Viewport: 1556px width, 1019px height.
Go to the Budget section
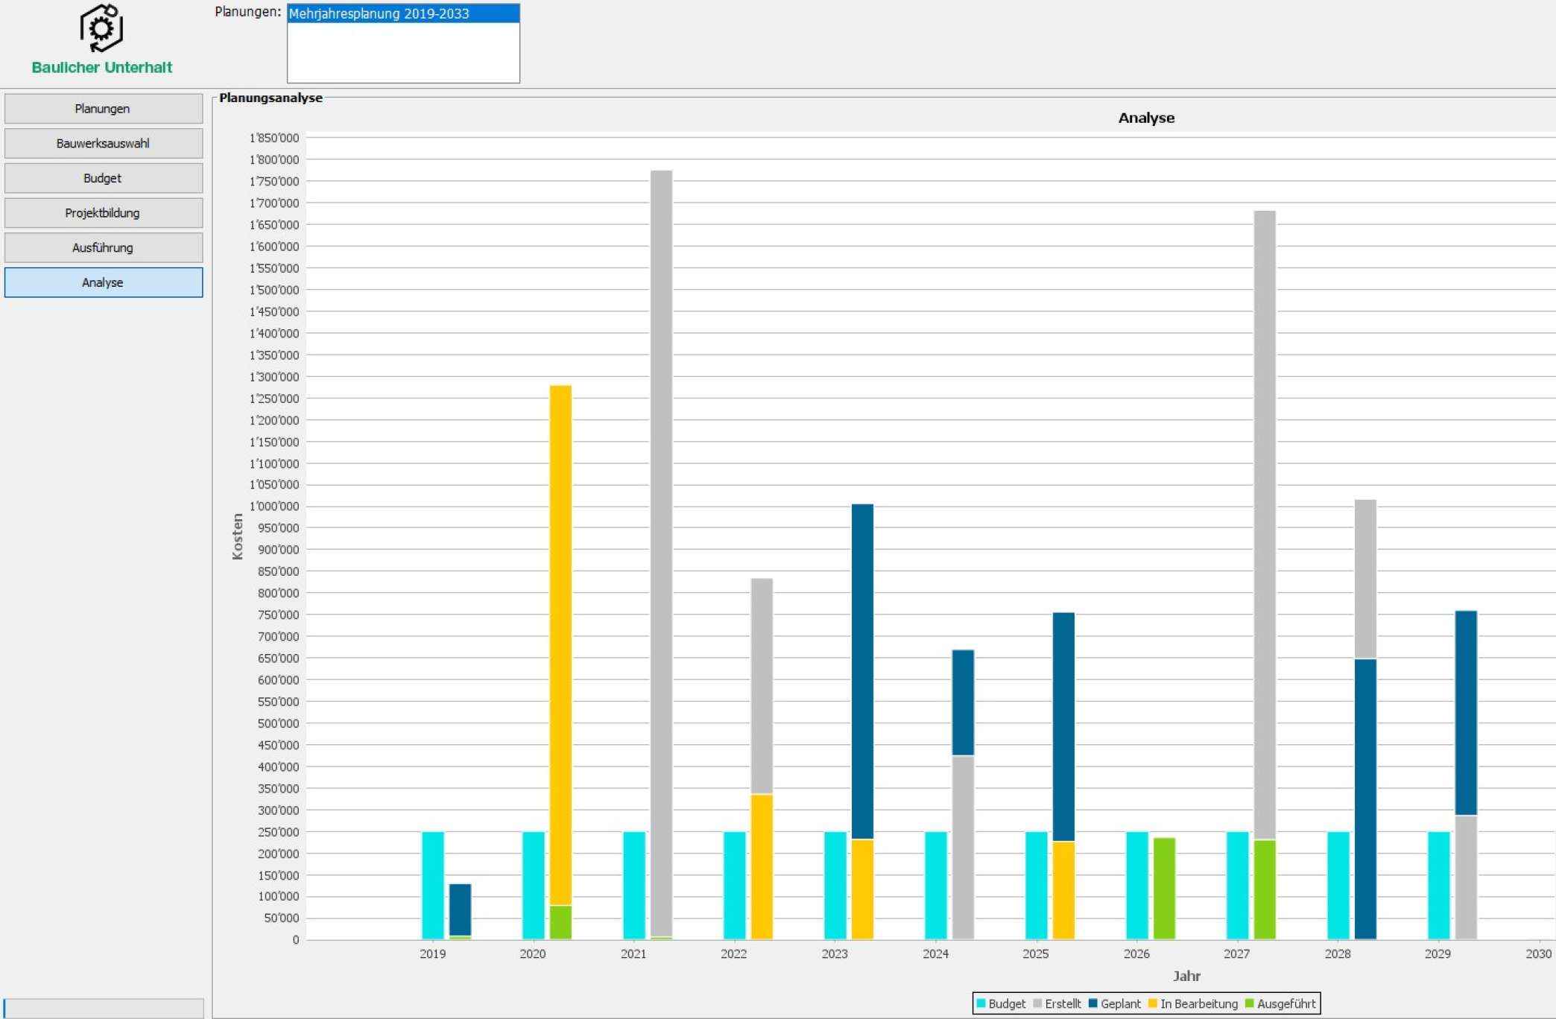[104, 178]
